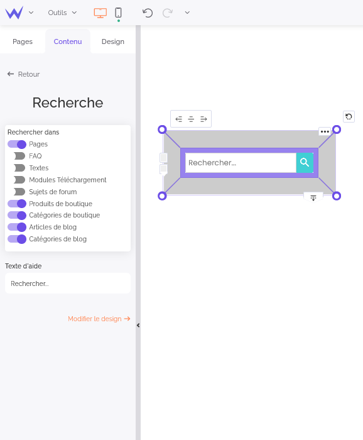The height and width of the screenshot is (440, 363).
Task: Click the teal magnifier search button
Action: [x=305, y=162]
